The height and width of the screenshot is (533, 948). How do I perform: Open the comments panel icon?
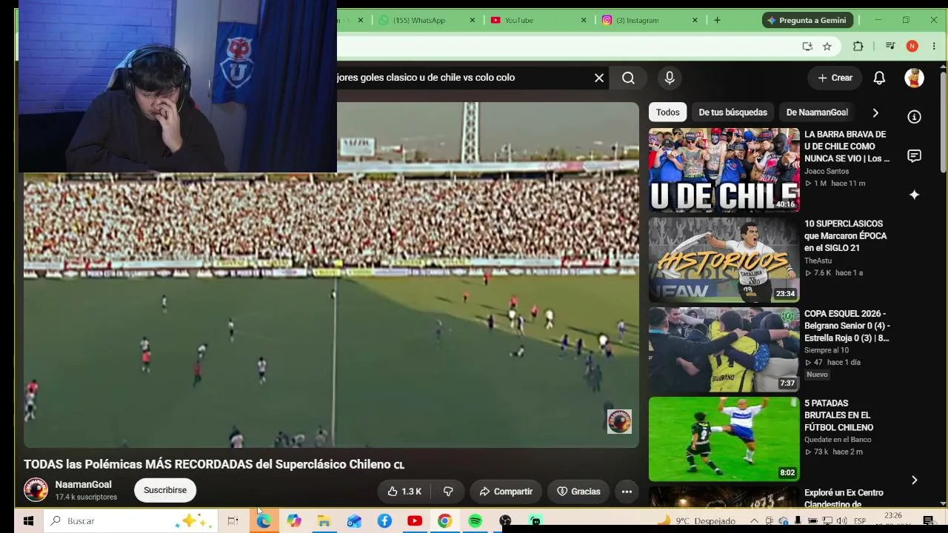pos(915,155)
